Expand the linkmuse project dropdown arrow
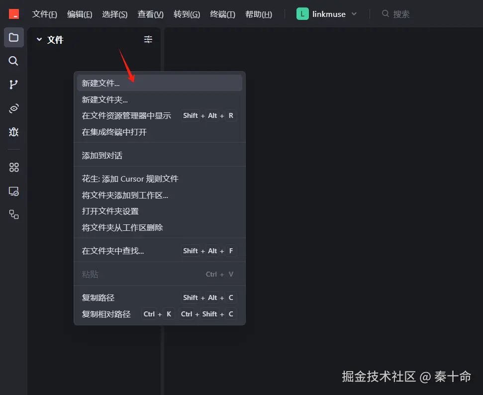483x395 pixels. pos(354,14)
